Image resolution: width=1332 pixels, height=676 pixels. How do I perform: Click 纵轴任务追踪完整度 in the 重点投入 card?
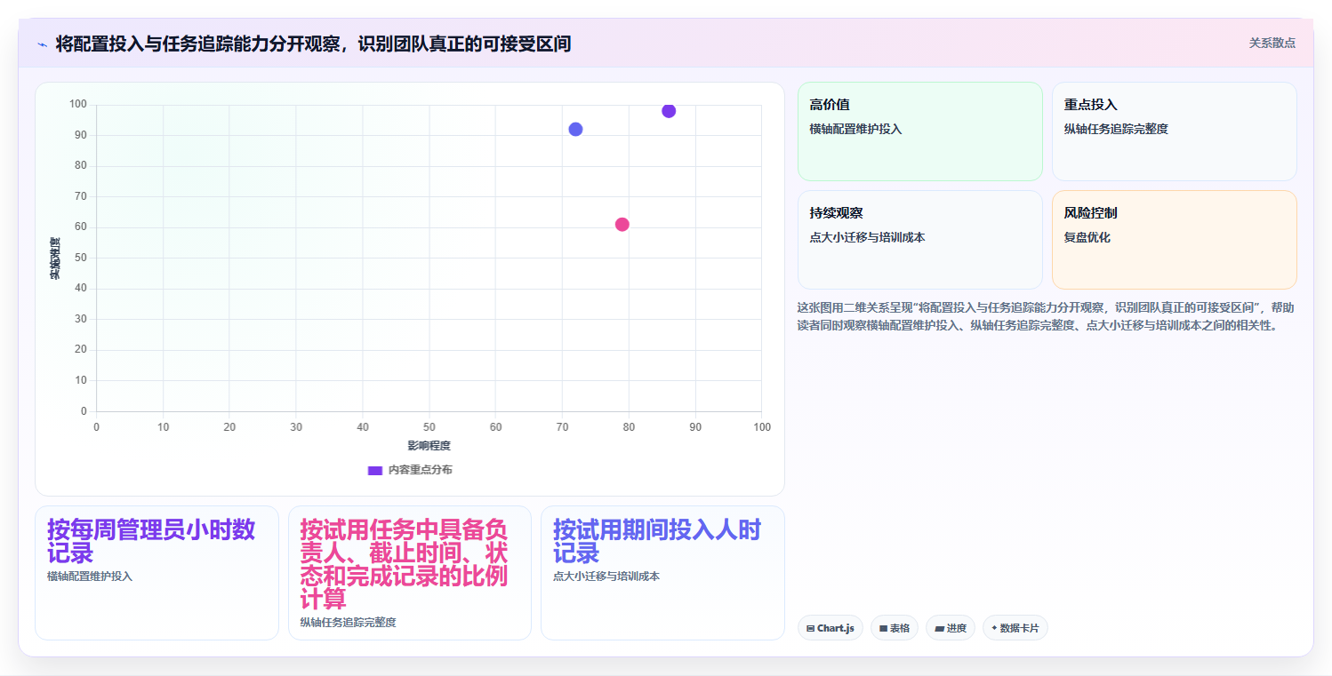point(1116,130)
